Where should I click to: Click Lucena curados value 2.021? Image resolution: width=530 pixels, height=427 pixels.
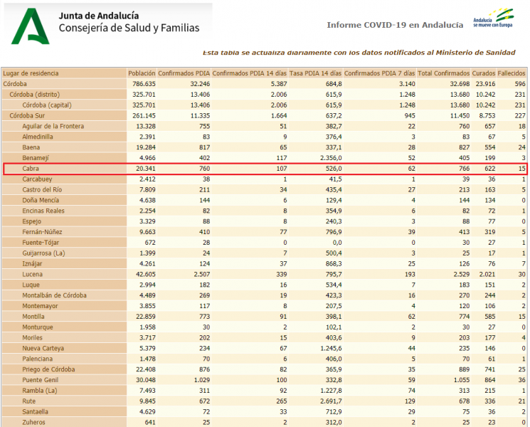487,274
